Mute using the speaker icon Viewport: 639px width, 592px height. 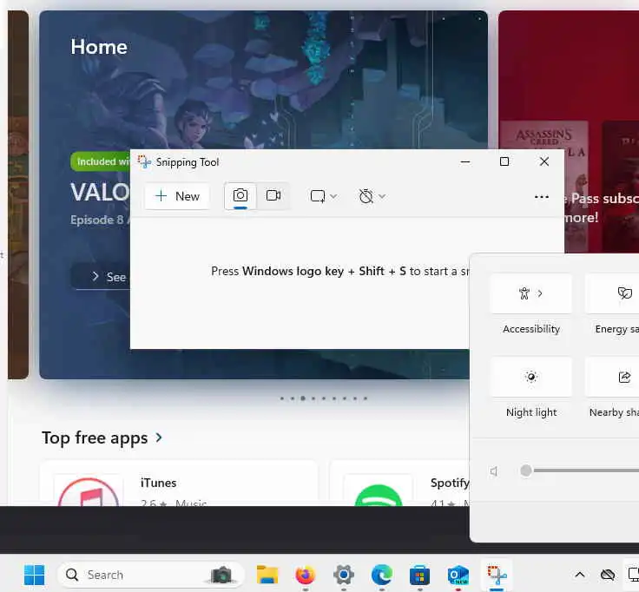click(x=494, y=471)
